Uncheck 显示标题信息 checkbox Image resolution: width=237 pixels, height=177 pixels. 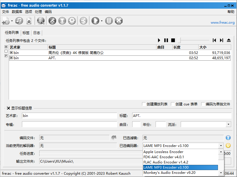click(x=8, y=108)
